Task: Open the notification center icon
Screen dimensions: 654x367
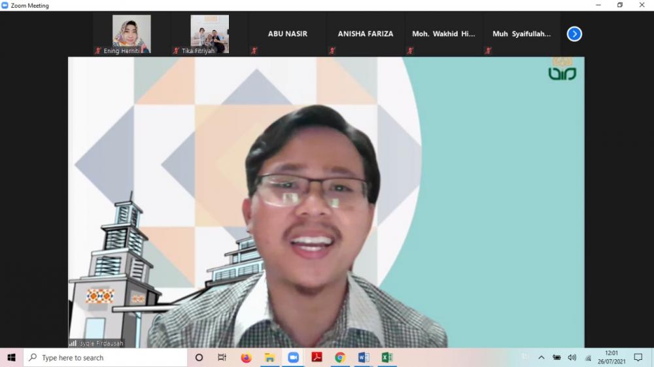Action: point(638,358)
